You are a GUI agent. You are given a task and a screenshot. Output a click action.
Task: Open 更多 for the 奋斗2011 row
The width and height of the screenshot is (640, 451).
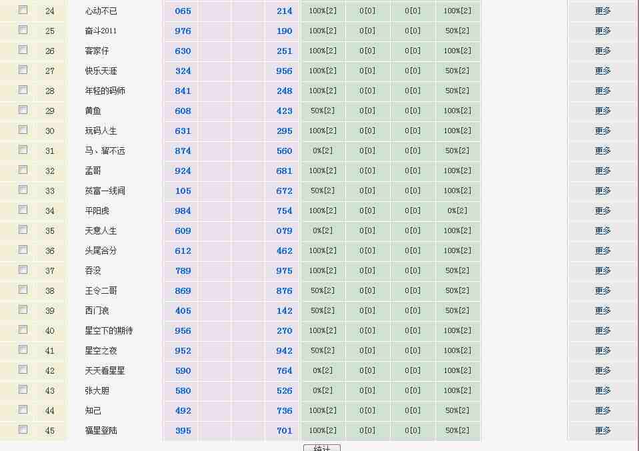[603, 31]
